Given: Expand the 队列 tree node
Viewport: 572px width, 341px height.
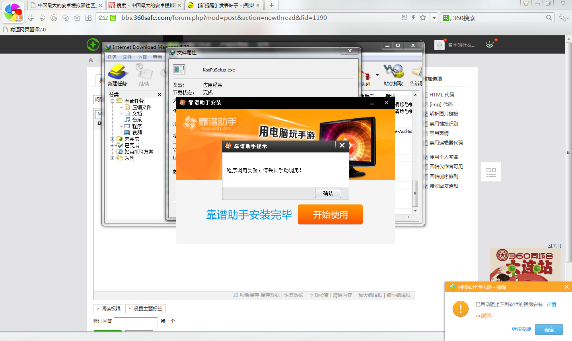Looking at the screenshot, I should (113, 158).
